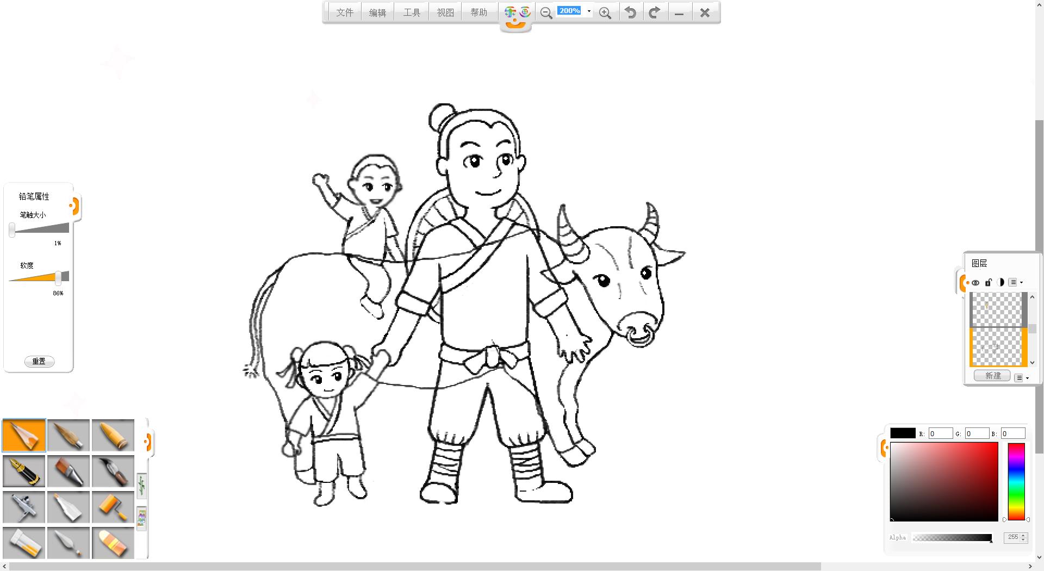The height and width of the screenshot is (571, 1044).
Task: Open the zoom percentage dropdown
Action: point(589,11)
